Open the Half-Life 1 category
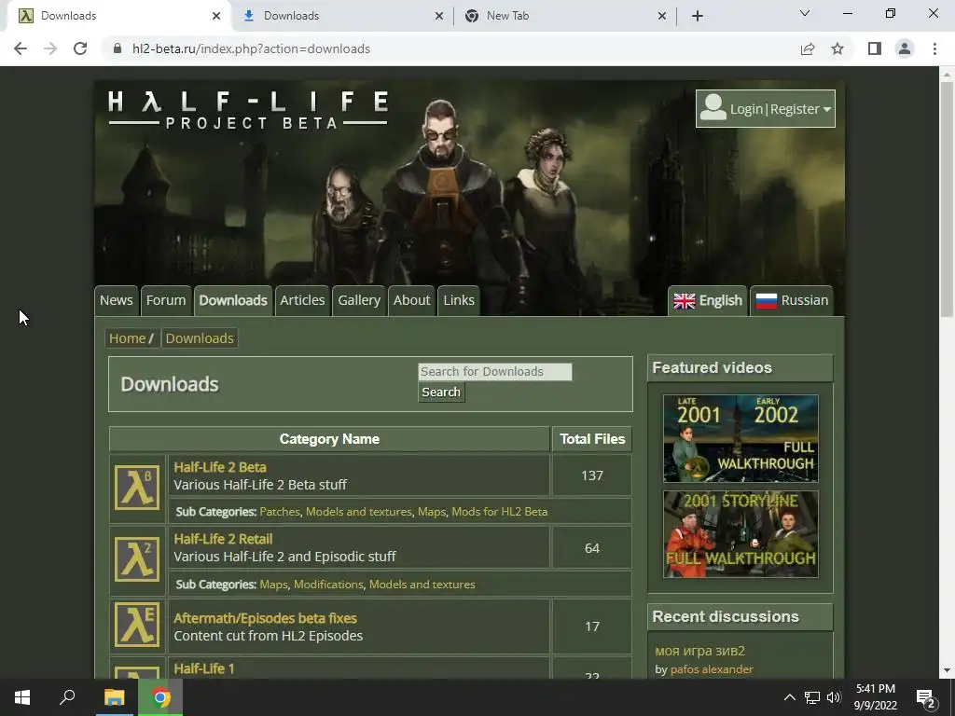 pos(204,668)
